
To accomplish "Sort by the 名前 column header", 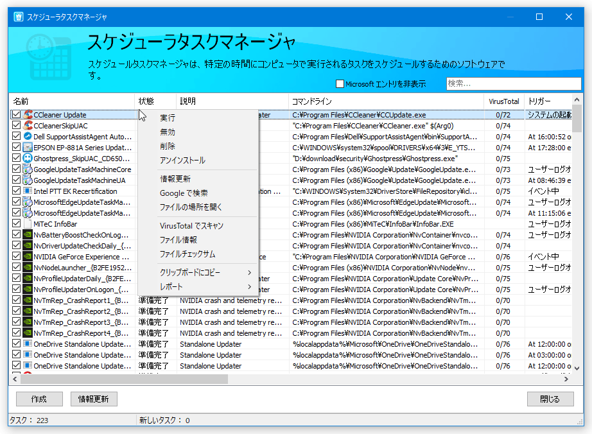I will [72, 101].
